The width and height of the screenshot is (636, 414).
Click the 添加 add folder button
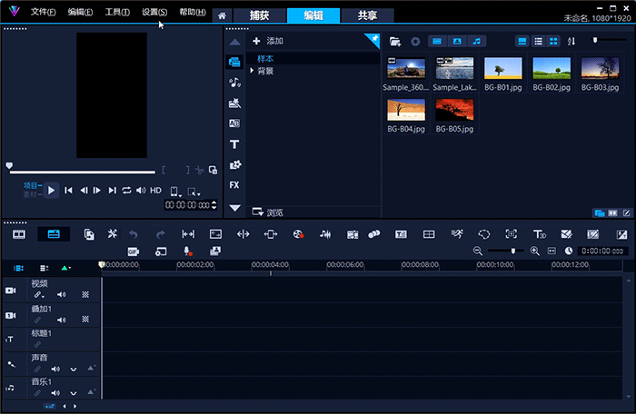click(x=268, y=42)
